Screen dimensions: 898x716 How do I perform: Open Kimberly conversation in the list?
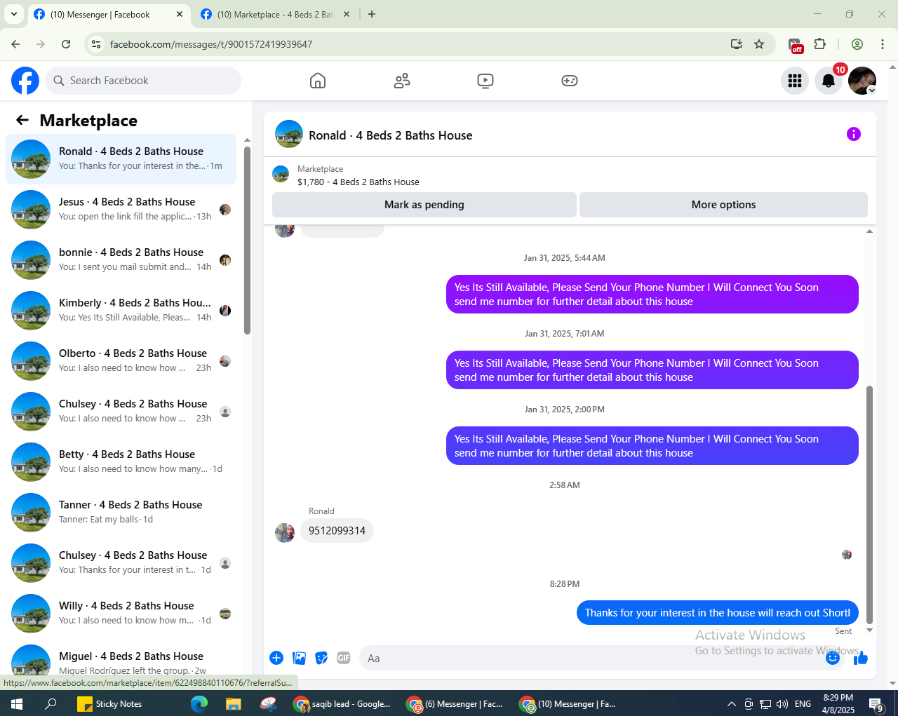coord(121,311)
